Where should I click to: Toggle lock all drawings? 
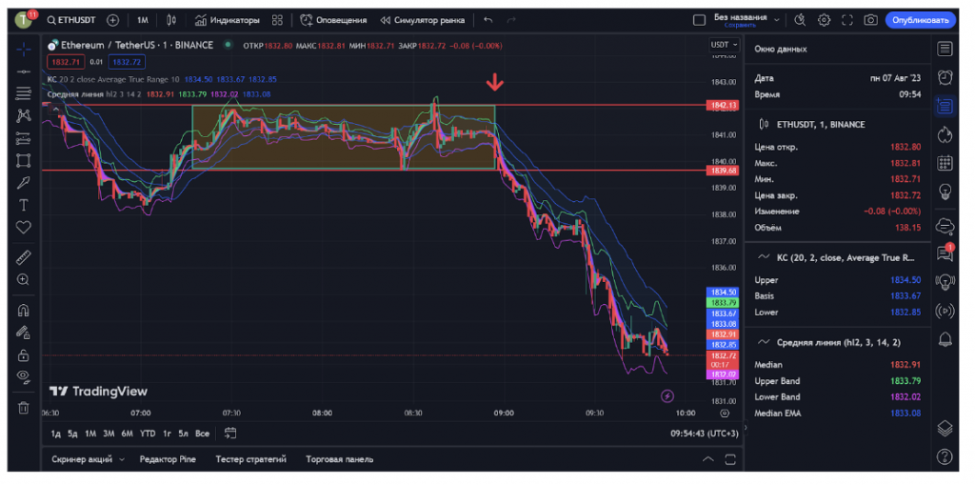coord(24,354)
